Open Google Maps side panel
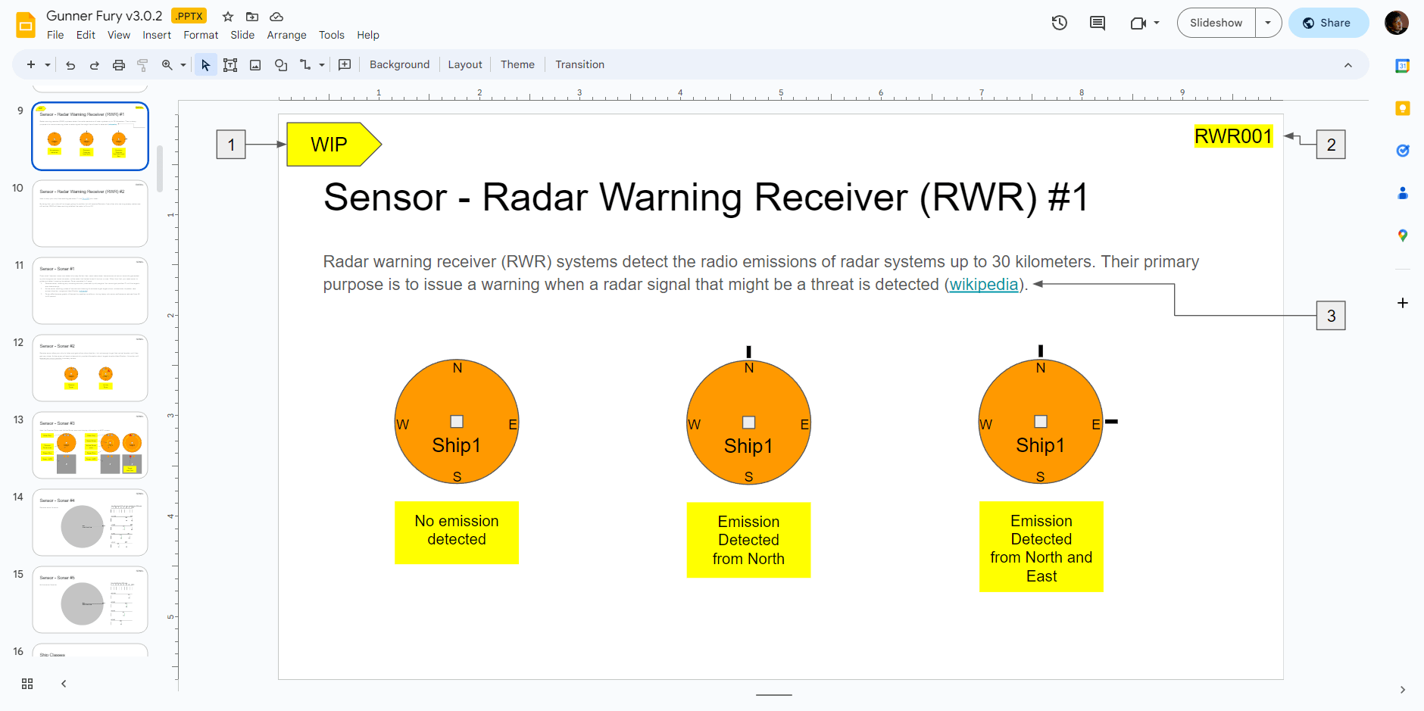1424x711 pixels. (1403, 235)
